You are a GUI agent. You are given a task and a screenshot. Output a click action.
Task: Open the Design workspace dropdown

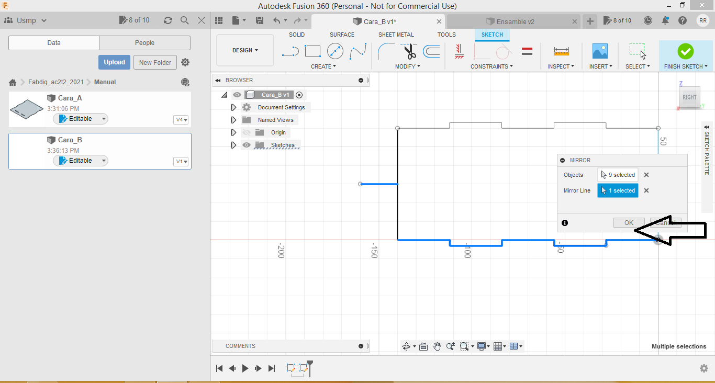click(245, 50)
